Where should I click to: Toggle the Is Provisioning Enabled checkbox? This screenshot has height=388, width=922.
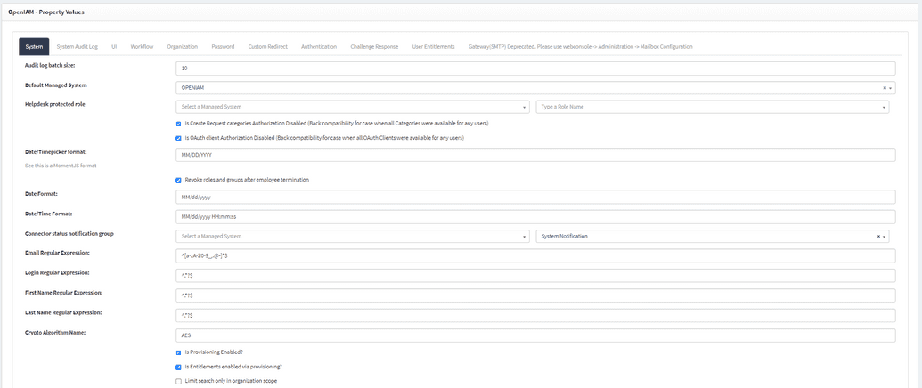click(179, 352)
